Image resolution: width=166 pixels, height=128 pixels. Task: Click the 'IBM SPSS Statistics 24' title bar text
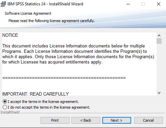click(26, 4)
